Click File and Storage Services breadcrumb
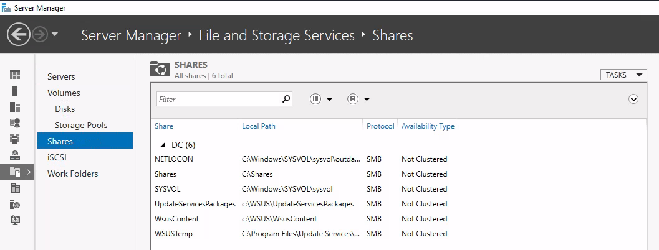Screen dimensions: 659x250 [277, 35]
